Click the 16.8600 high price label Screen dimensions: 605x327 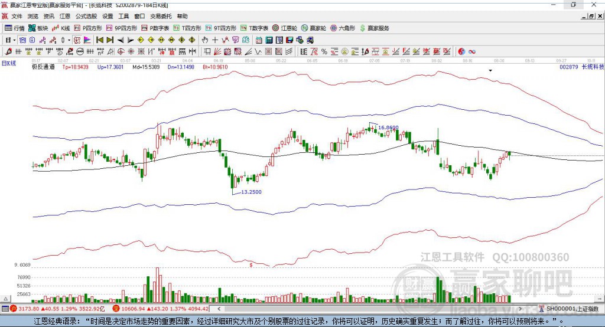pos(388,127)
